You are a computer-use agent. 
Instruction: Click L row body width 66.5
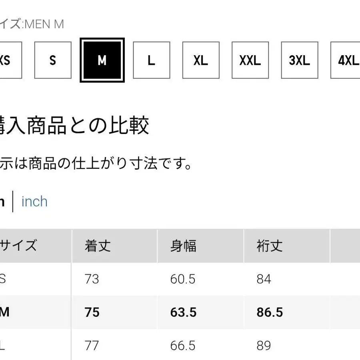(x=183, y=345)
